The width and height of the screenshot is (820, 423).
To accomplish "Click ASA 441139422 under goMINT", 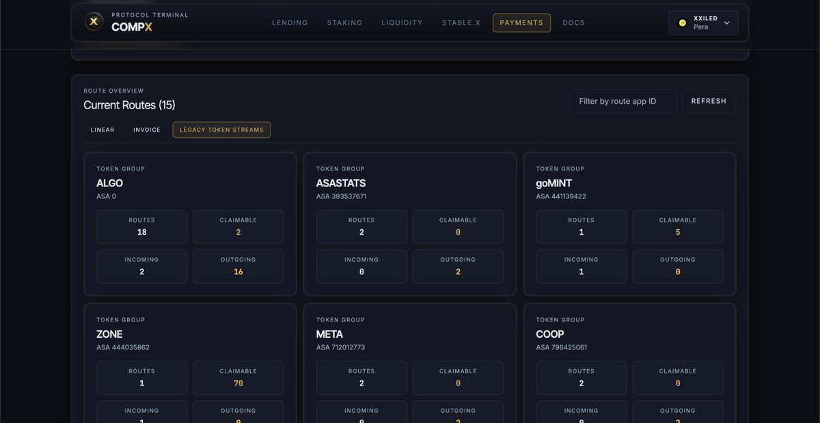I will (561, 196).
